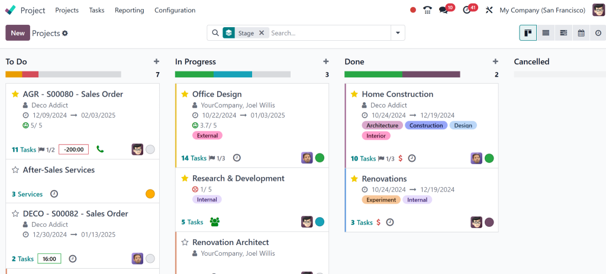The height and width of the screenshot is (274, 606).
Task: Click the Stage group-by layers icon in search
Action: click(229, 33)
